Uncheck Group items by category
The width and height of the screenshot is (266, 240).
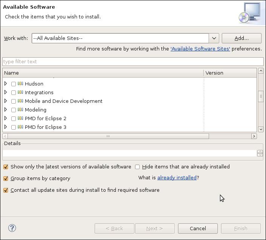(6, 179)
